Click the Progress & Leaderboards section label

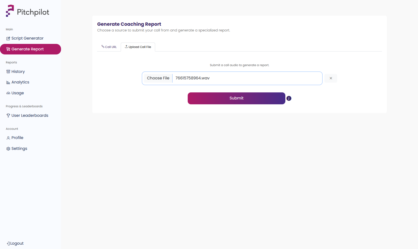[24, 106]
